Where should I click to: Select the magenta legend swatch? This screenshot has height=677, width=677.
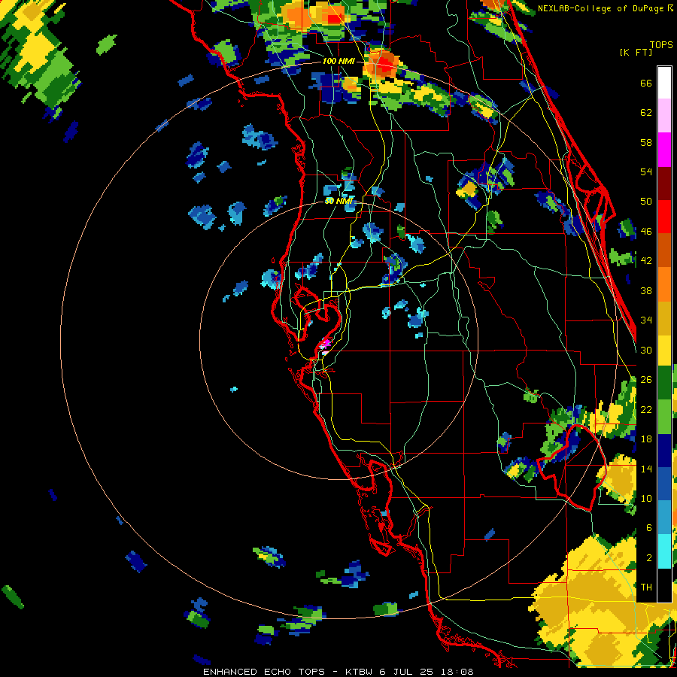click(664, 150)
